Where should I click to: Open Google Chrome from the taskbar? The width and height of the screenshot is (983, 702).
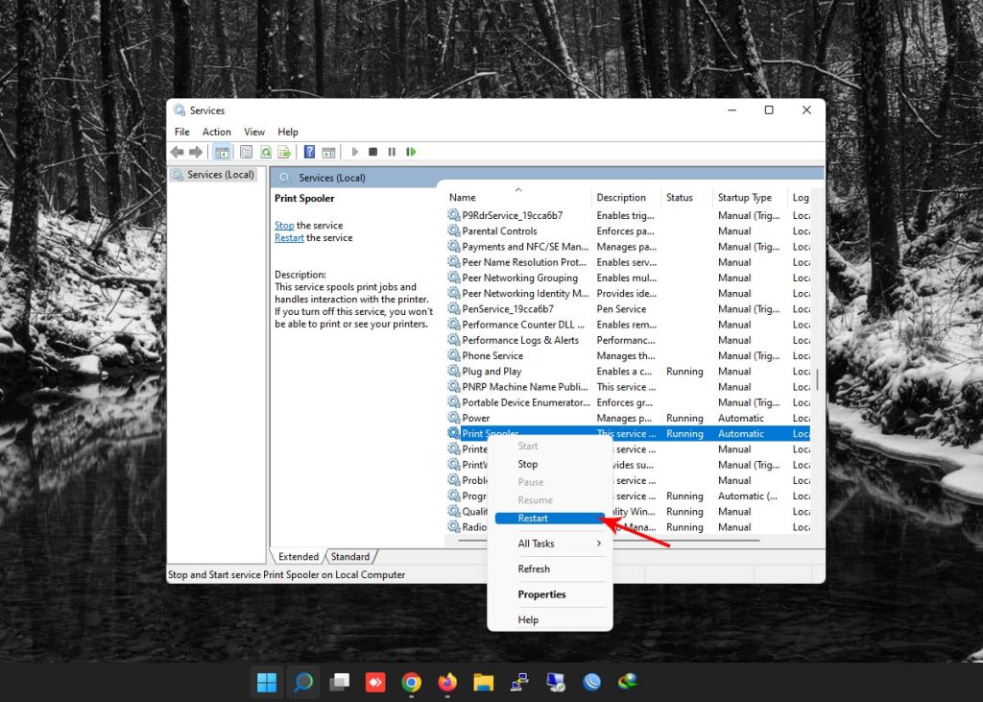pyautogui.click(x=411, y=683)
